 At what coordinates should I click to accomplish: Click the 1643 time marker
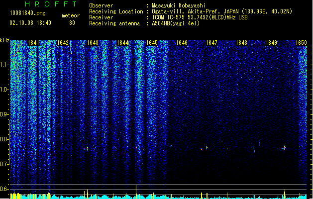tap(93, 43)
